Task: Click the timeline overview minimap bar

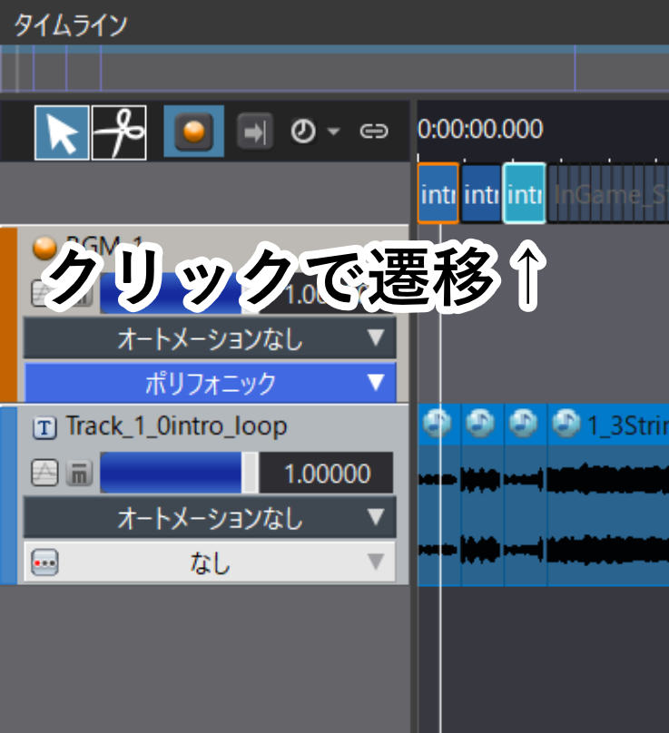Action: pos(334,68)
